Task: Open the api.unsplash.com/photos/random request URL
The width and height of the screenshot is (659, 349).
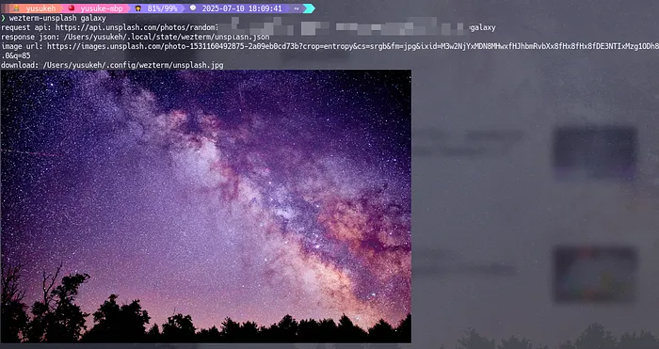Action: [x=137, y=27]
